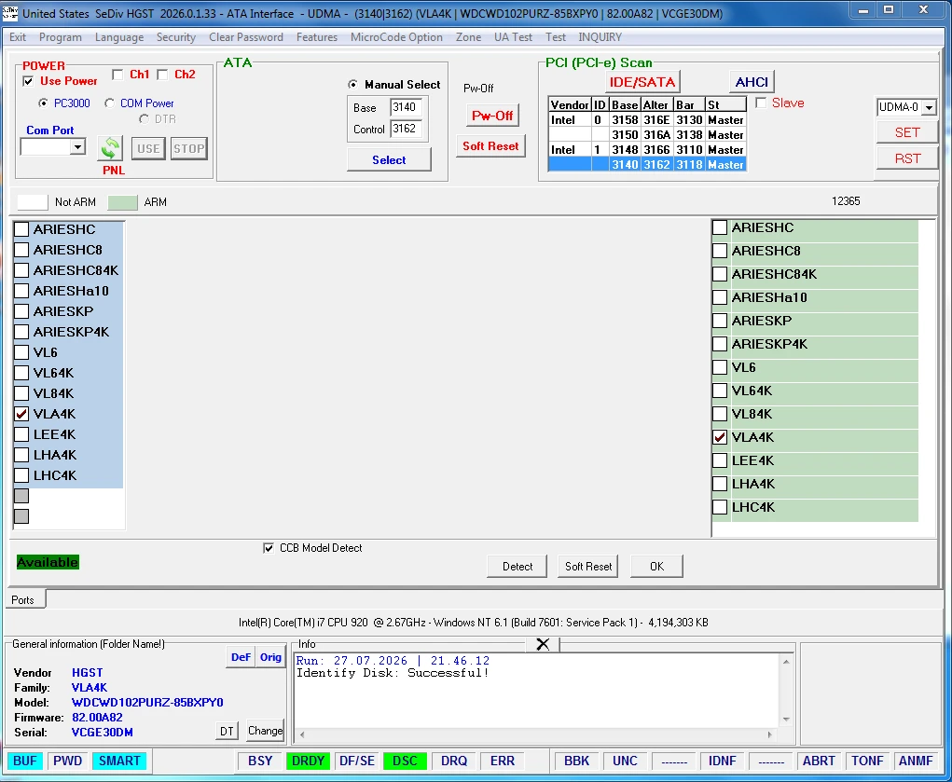Click the UNC error flag
Viewport: 952px width, 782px height.
point(625,761)
